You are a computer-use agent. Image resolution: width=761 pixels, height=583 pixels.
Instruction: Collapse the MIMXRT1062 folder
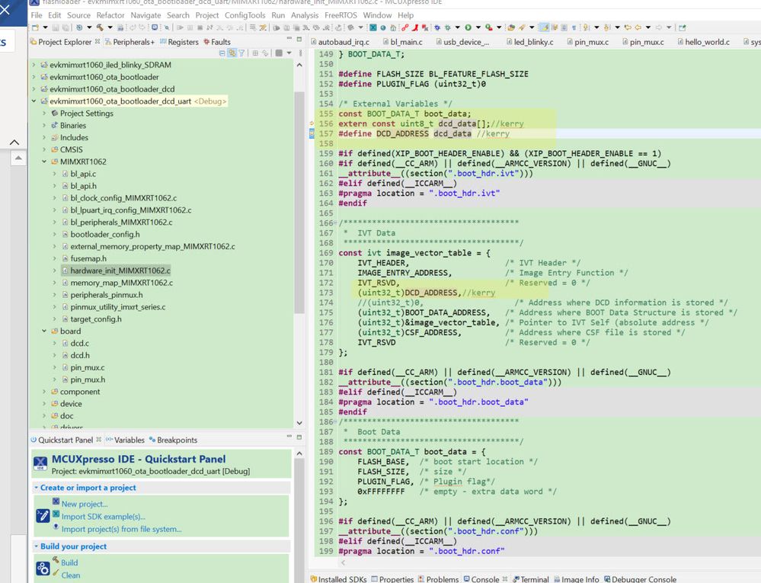[x=44, y=162]
